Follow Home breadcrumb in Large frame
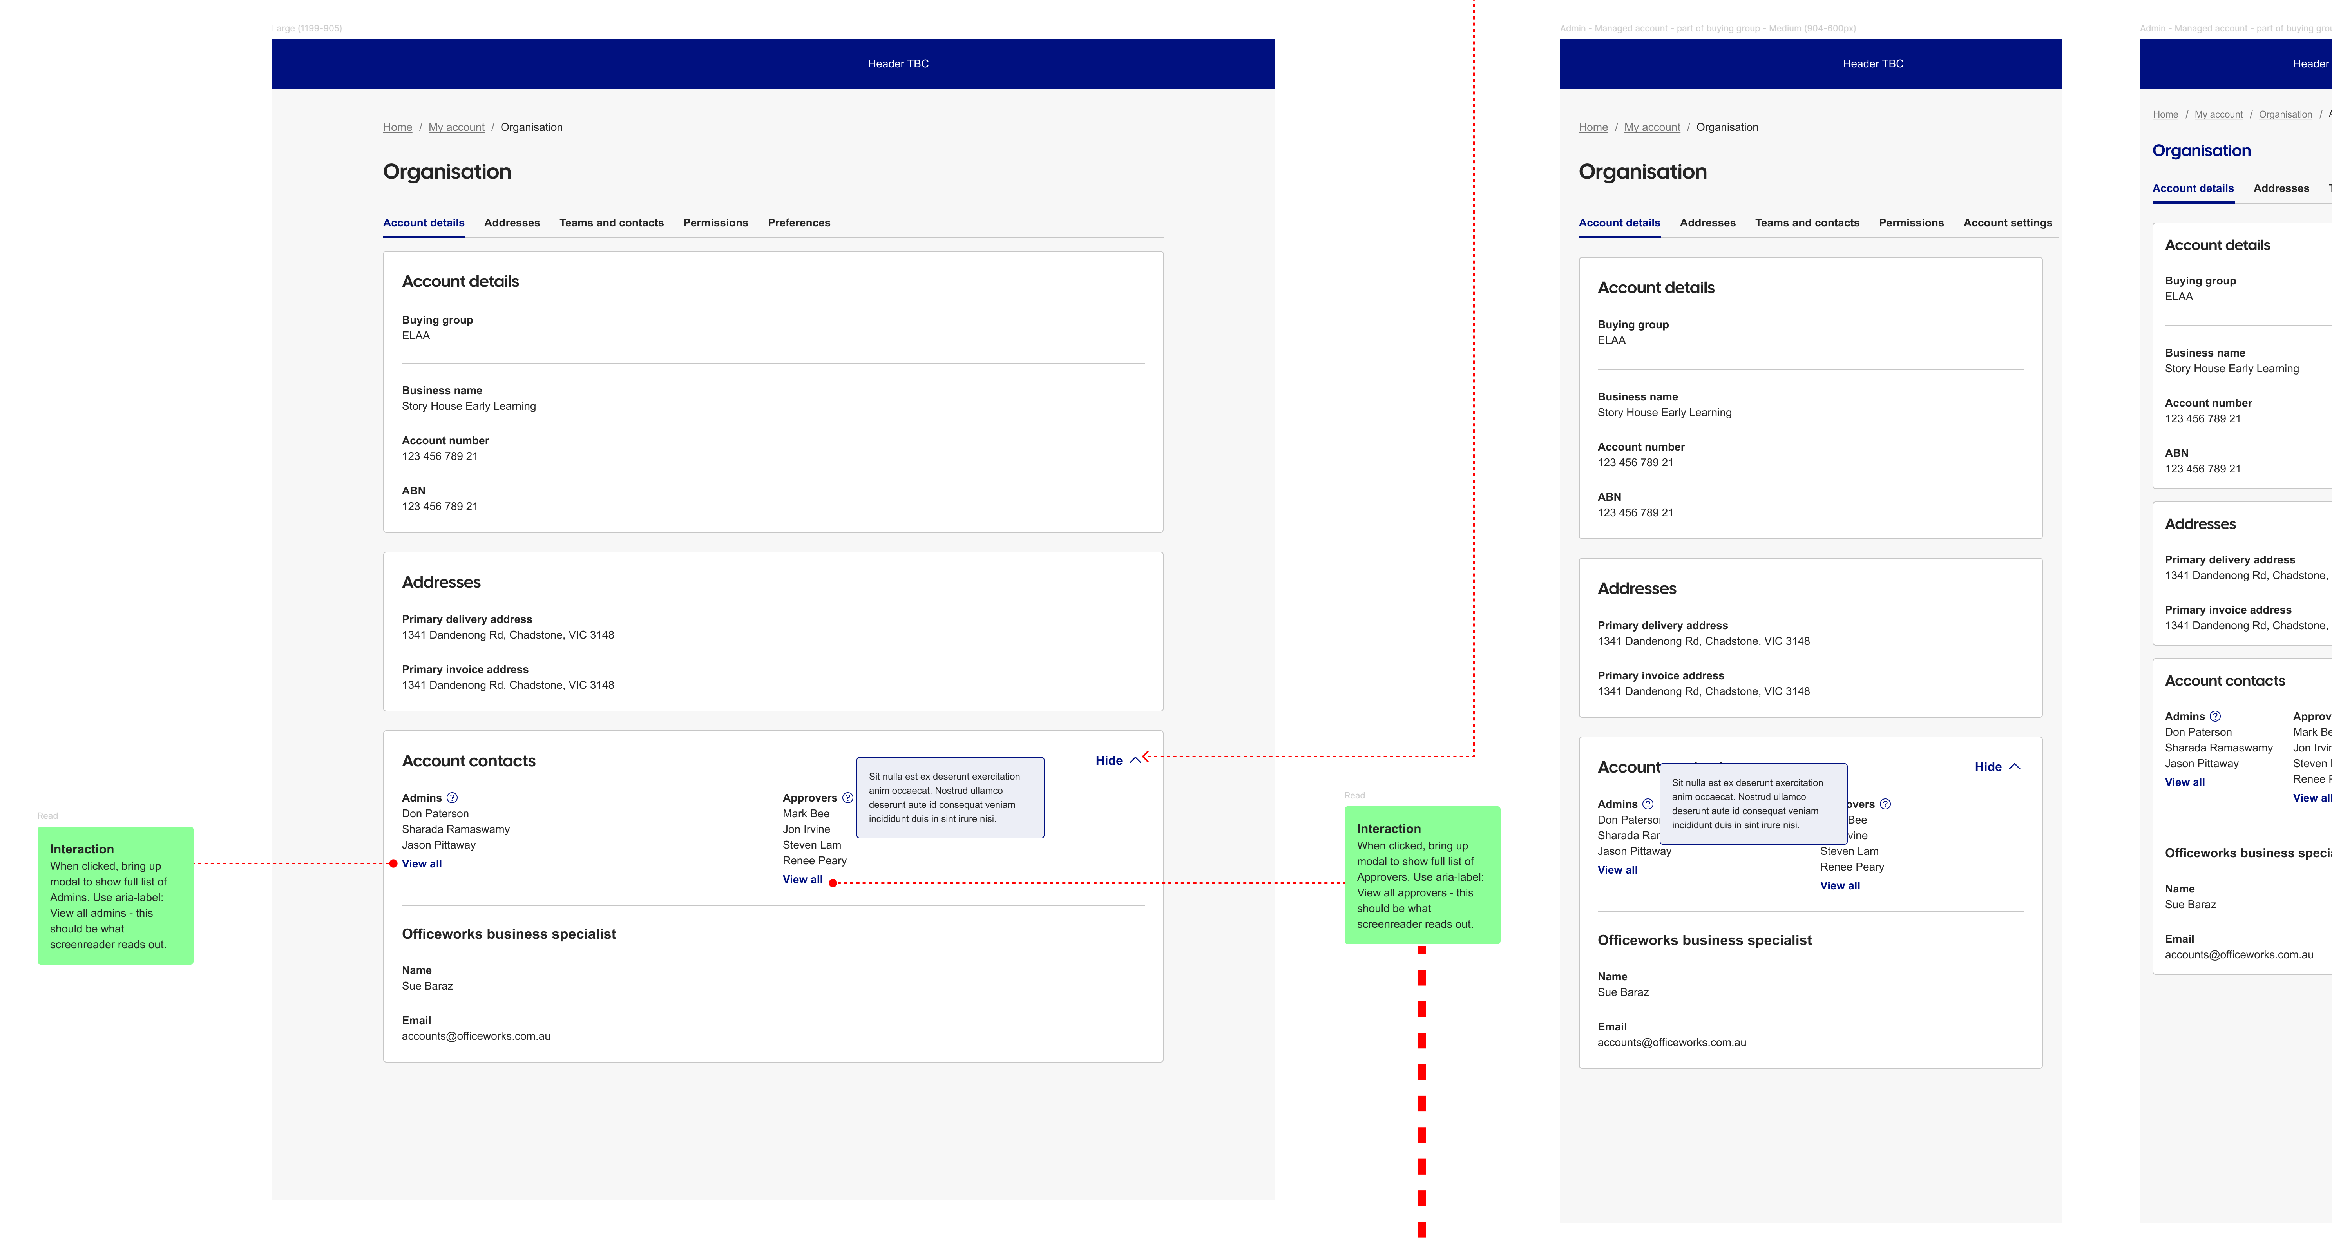The image size is (2332, 1249). tap(397, 128)
